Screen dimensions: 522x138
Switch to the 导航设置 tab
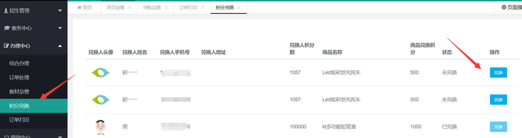click(x=152, y=8)
